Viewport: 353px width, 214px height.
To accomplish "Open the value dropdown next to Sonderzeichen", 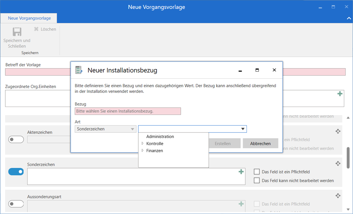I will coord(243,129).
